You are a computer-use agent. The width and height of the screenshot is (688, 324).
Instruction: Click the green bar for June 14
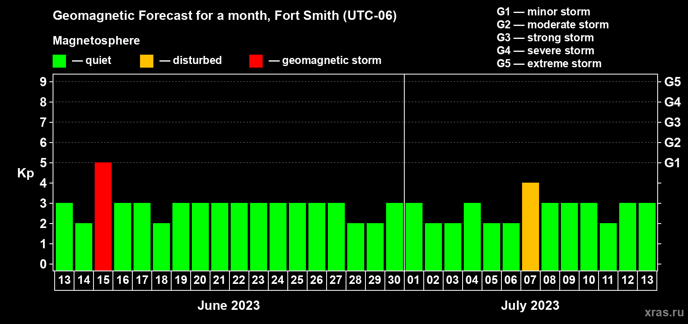pos(84,247)
